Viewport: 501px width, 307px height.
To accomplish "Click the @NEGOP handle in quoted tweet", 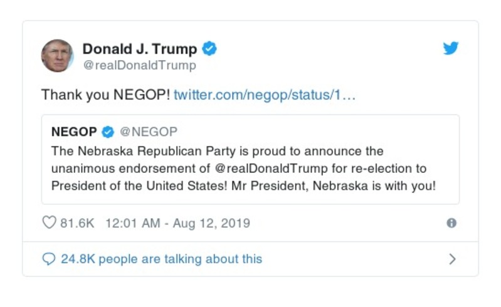I will pyautogui.click(x=149, y=132).
